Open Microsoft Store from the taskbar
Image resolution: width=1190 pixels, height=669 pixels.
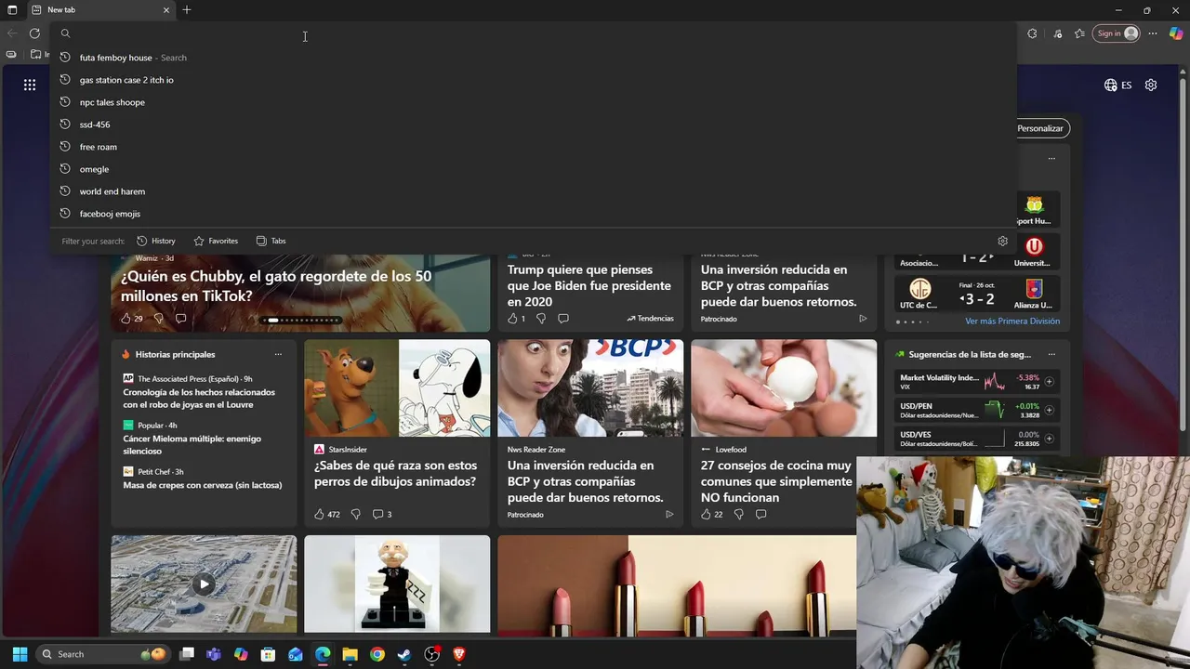268,654
